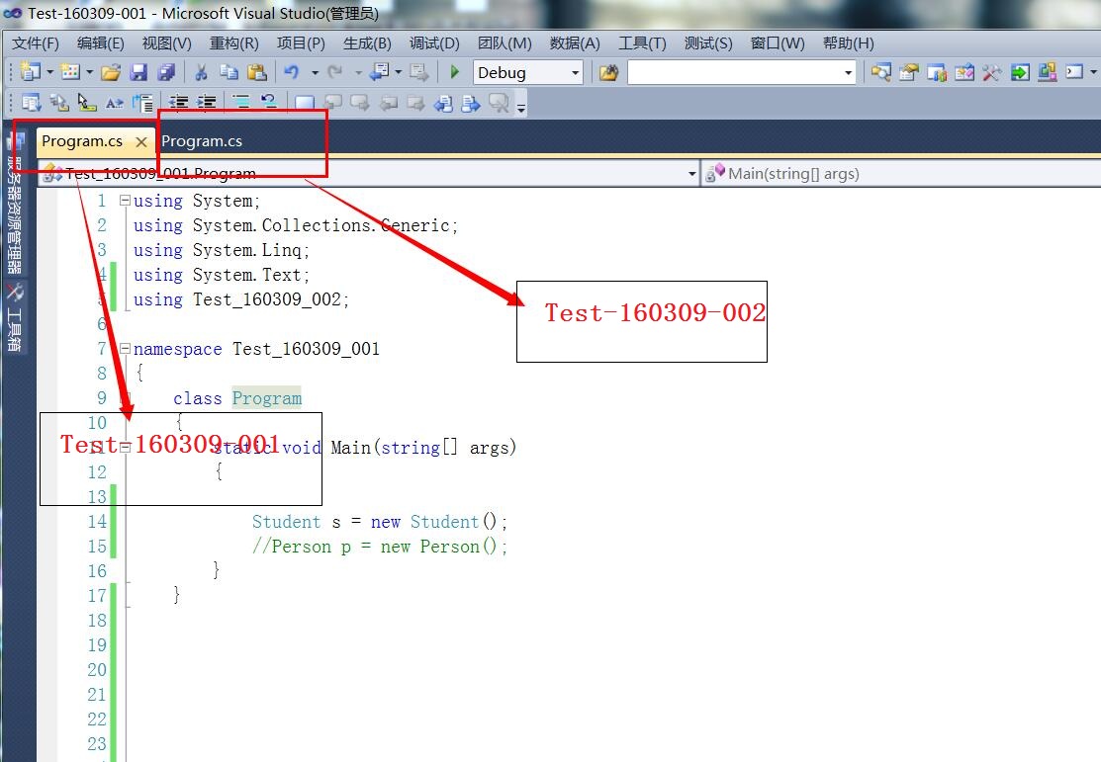Open the 编辑(E) menu
This screenshot has width=1101, height=762.
click(101, 43)
